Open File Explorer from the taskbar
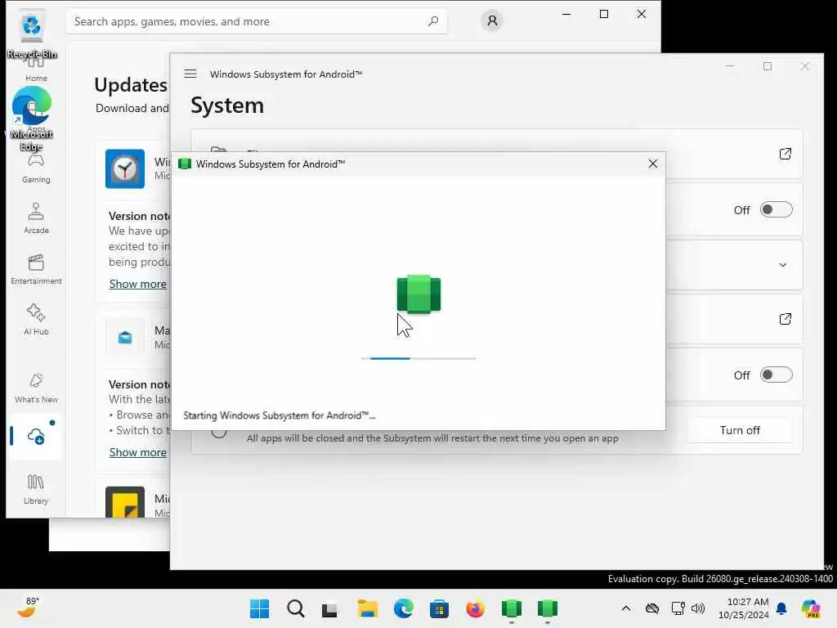Image resolution: width=837 pixels, height=628 pixels. (367, 608)
